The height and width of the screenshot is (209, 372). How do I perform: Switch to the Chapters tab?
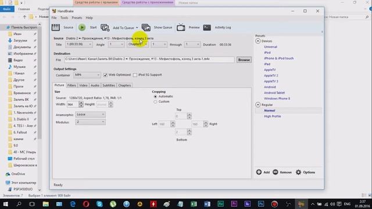pos(124,85)
